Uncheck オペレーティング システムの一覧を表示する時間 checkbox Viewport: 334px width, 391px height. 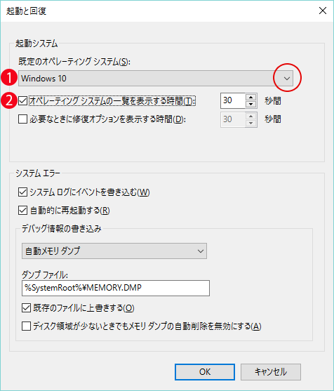(22, 101)
